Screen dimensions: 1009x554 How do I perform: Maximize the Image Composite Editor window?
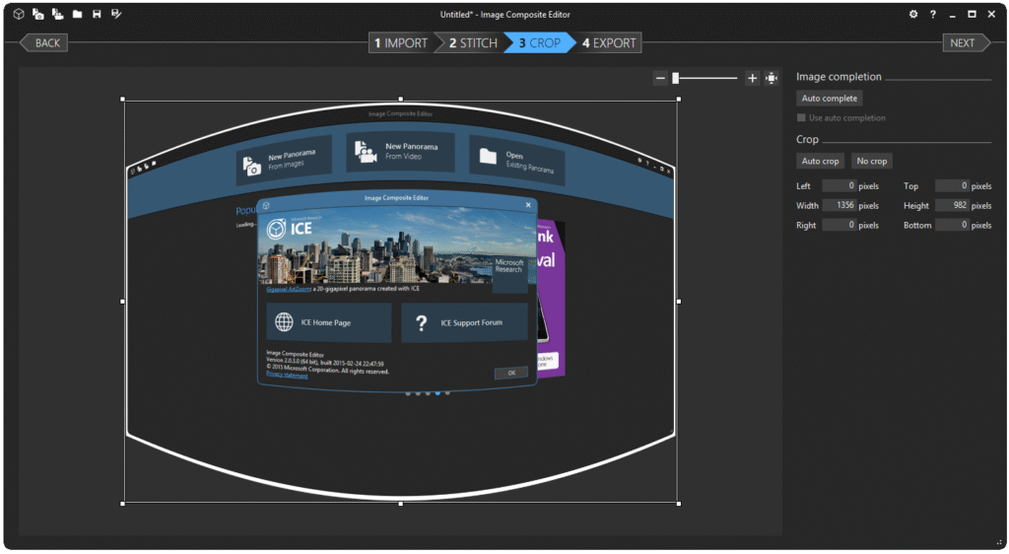(x=972, y=14)
